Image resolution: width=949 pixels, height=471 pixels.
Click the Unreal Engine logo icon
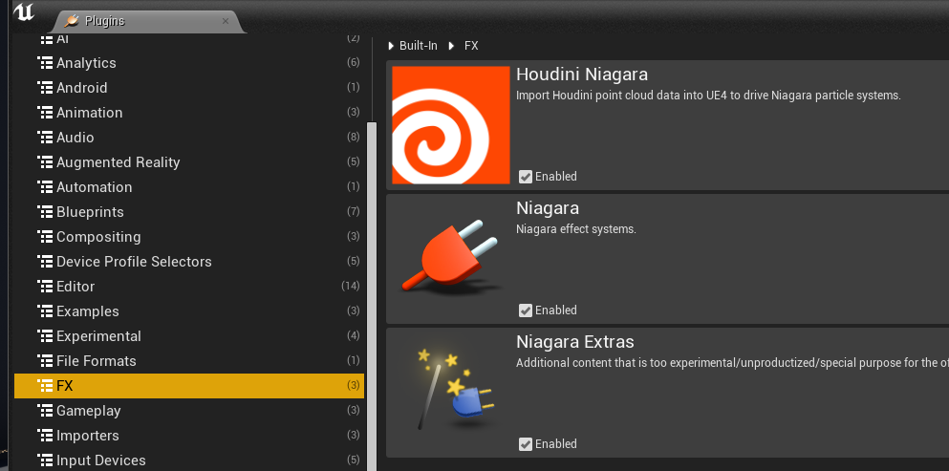pos(24,12)
